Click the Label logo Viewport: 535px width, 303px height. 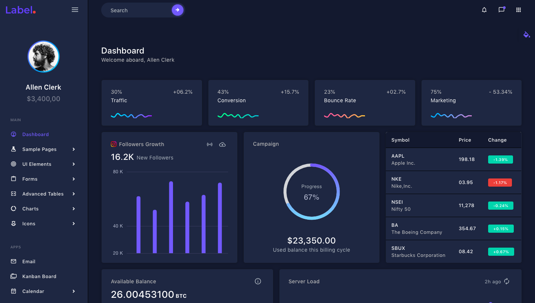click(20, 10)
